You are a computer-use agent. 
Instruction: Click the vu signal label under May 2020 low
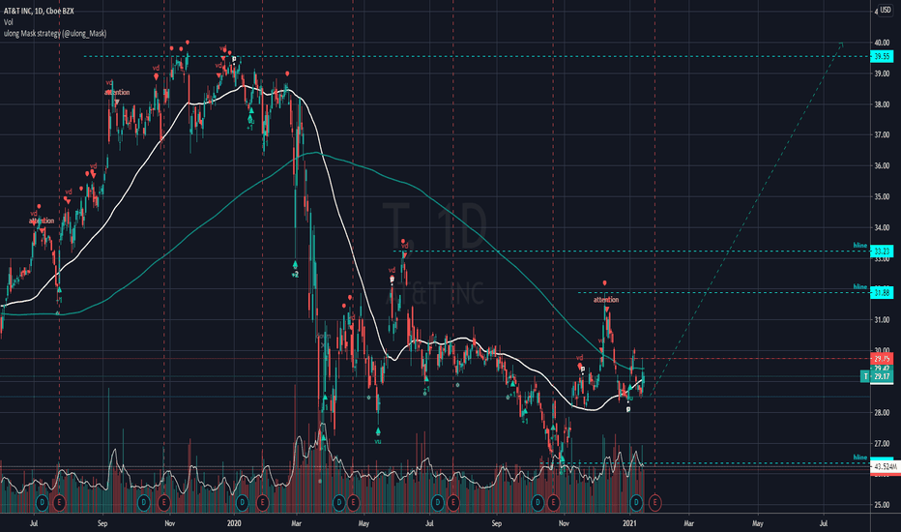[x=378, y=442]
